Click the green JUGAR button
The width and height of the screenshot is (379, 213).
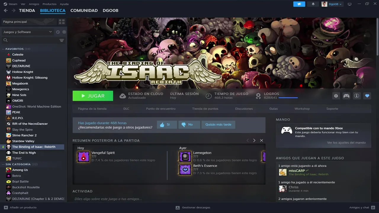pyautogui.click(x=93, y=96)
